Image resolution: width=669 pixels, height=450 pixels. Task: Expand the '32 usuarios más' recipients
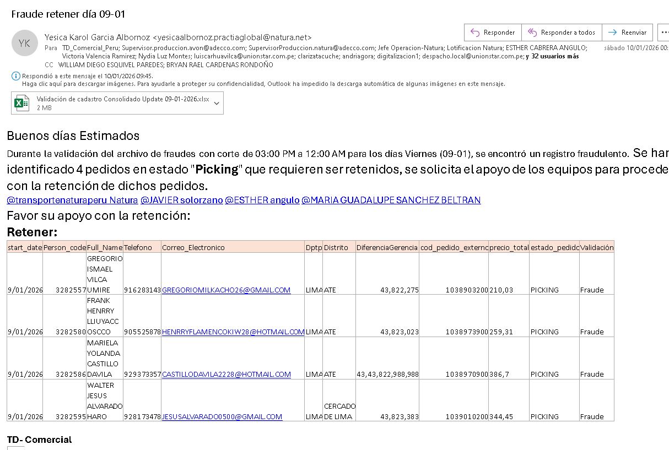(555, 56)
